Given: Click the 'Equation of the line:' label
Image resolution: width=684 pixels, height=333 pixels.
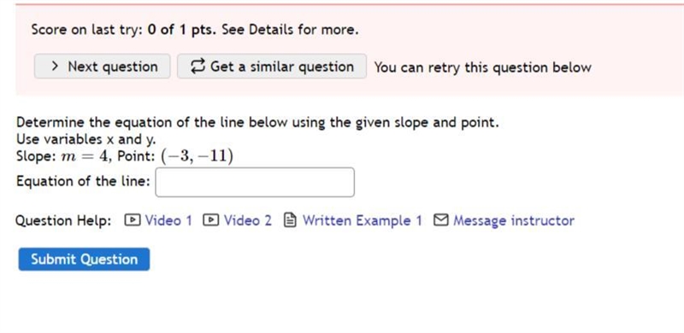Looking at the screenshot, I should (83, 181).
